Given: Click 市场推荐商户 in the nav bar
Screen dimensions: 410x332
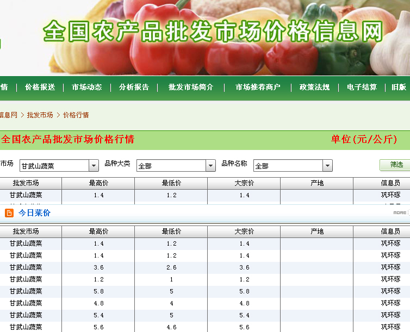Looking at the screenshot, I should click(x=258, y=87).
